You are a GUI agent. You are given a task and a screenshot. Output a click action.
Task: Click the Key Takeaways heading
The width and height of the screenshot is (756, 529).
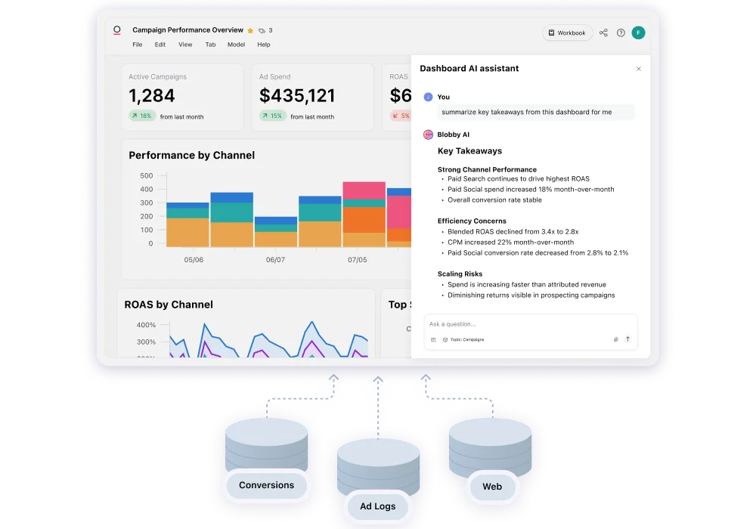[x=469, y=151]
